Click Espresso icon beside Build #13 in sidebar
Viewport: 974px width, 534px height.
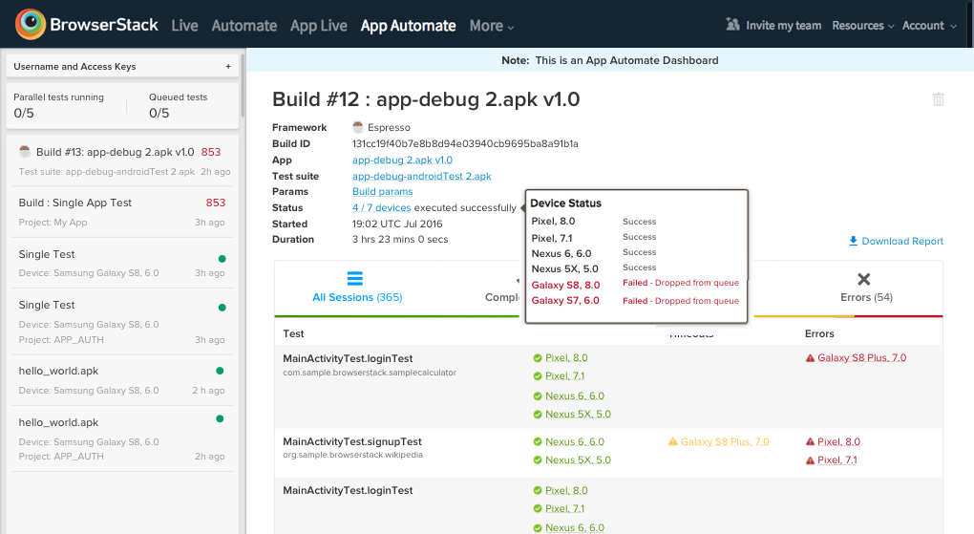(x=25, y=151)
